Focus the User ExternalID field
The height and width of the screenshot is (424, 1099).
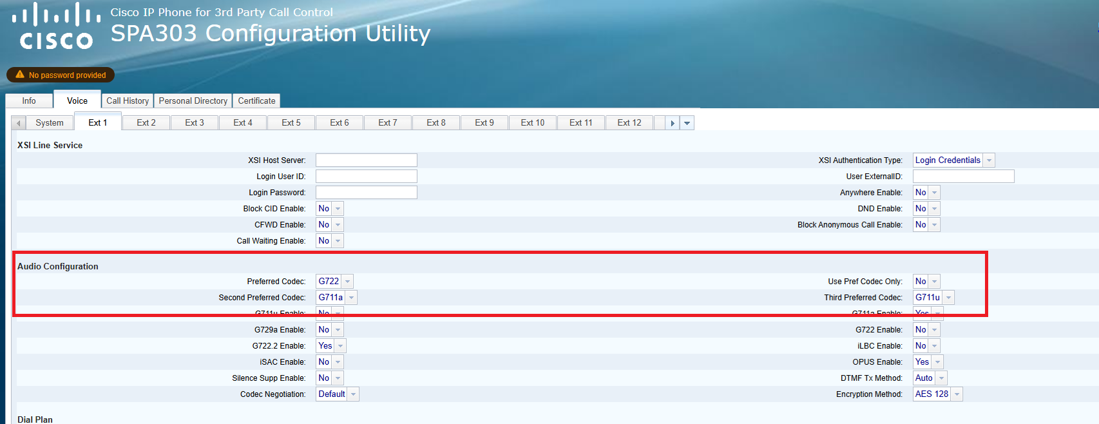[x=964, y=176]
